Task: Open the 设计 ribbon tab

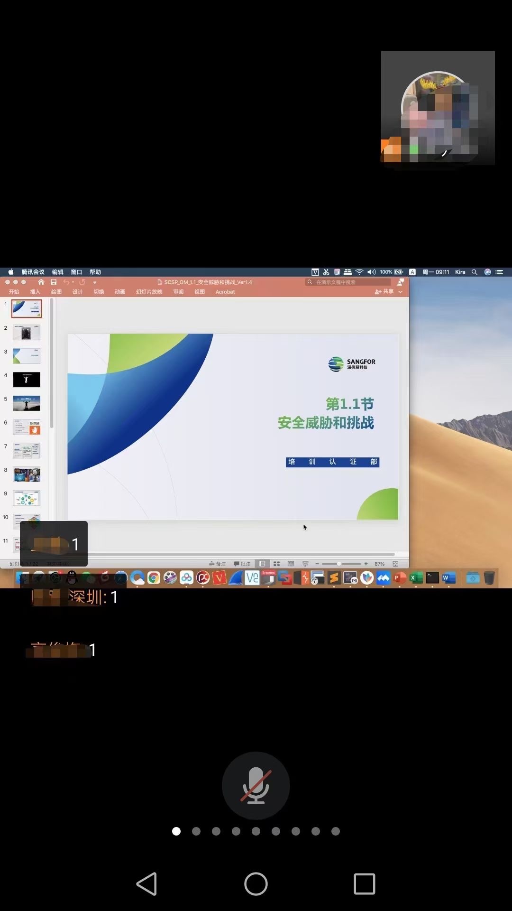Action: [x=77, y=292]
